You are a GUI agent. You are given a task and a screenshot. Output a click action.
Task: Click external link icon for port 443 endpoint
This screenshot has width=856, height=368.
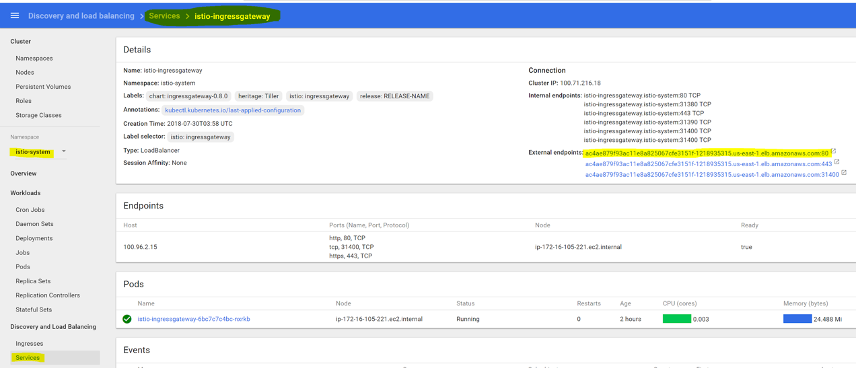coord(837,162)
